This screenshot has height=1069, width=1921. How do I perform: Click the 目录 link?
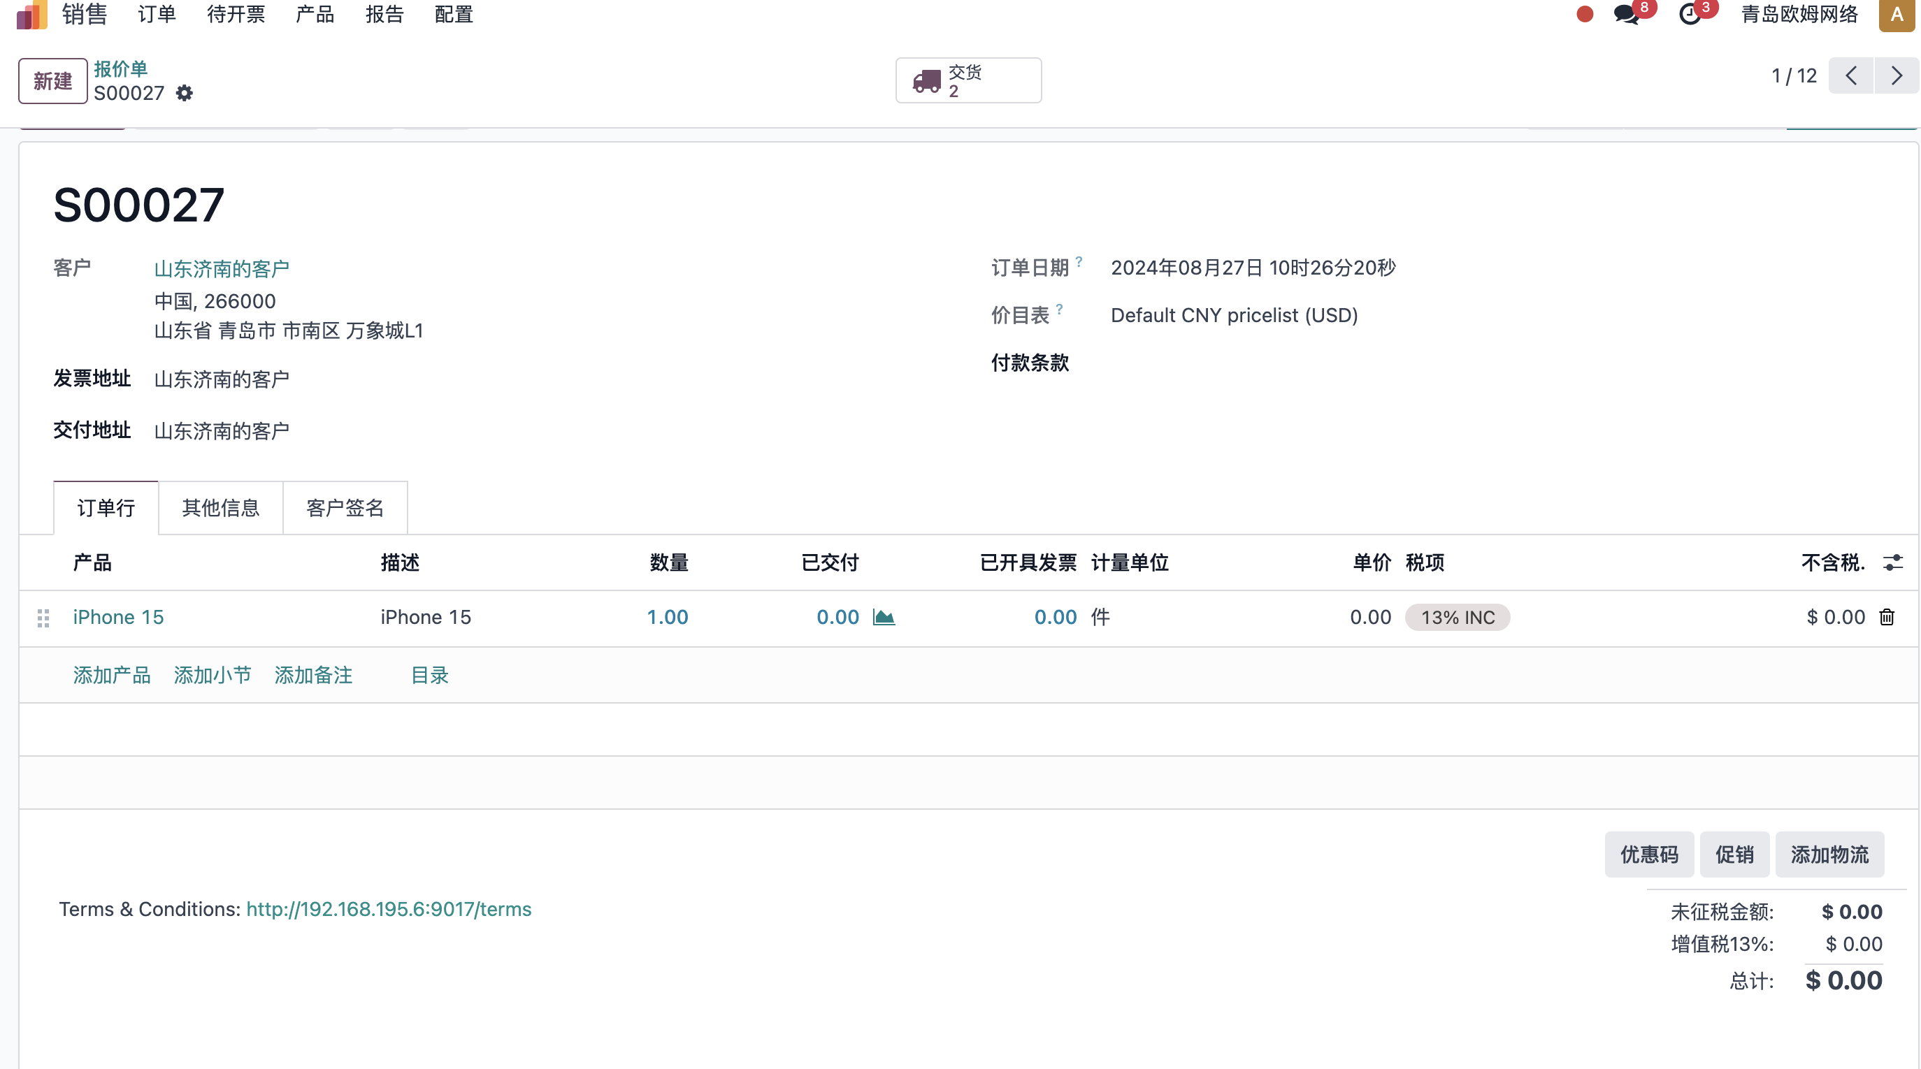[429, 676]
